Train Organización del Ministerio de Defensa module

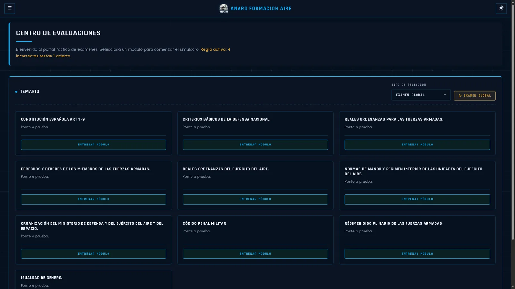(x=94, y=254)
